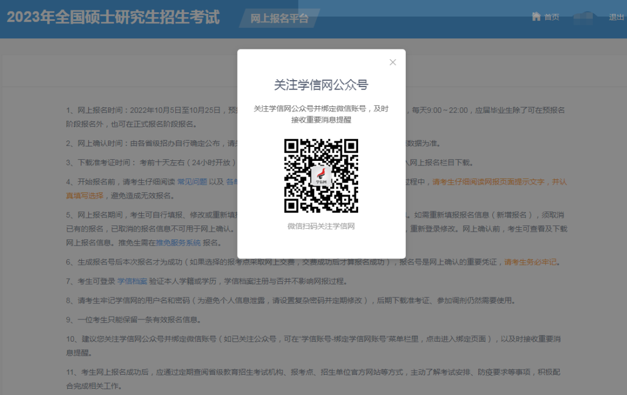Go to 首页 link in header
Image resolution: width=627 pixels, height=395 pixels.
552,17
